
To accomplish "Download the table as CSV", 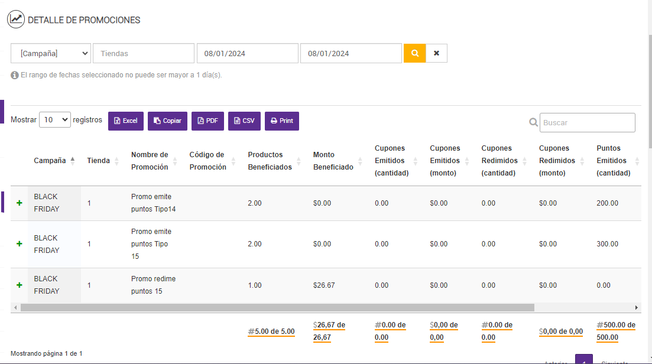I will coord(244,121).
